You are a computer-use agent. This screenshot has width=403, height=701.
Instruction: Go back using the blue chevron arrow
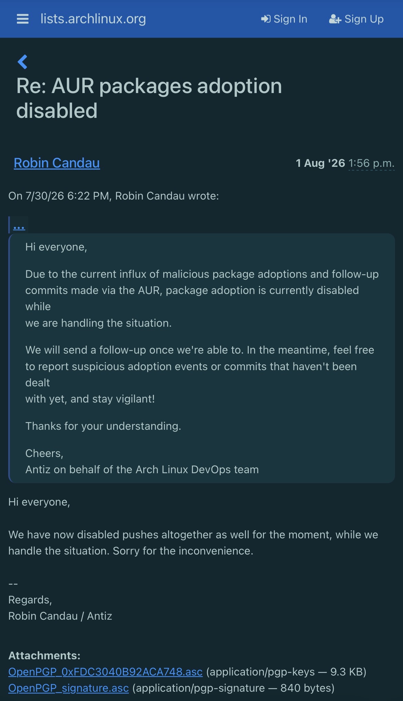(22, 62)
